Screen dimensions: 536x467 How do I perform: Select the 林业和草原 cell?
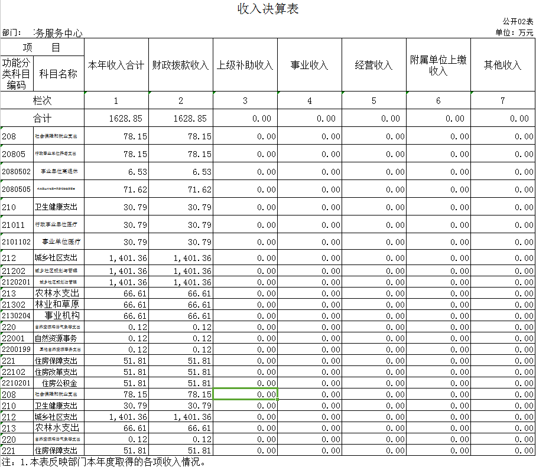point(57,304)
